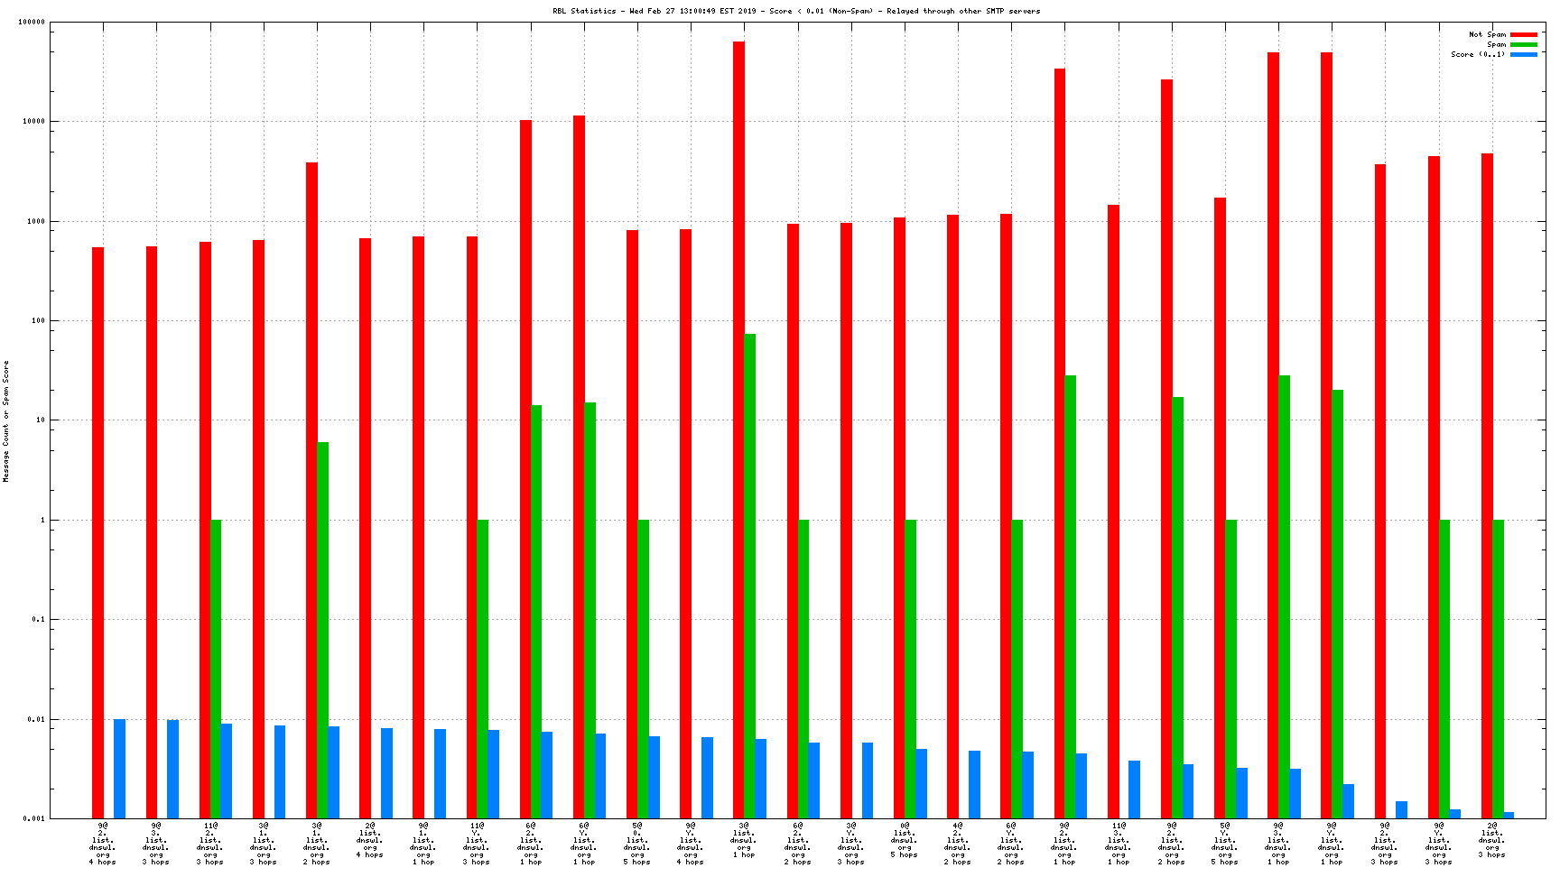Select the "Score (0..1)" legend text
Viewport: 1560px width, 877px height.
point(1478,54)
